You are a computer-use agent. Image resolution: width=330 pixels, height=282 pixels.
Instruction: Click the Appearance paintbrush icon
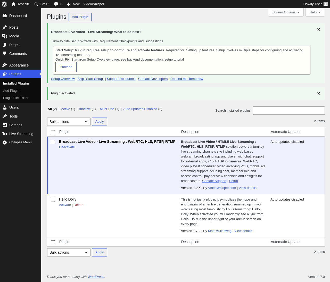pyautogui.click(x=5, y=65)
